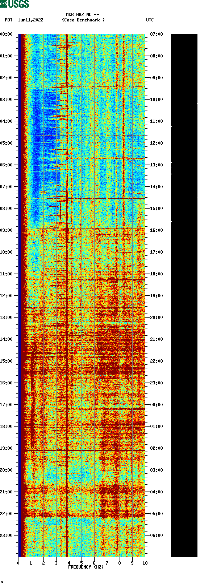Click the frequency axis value 7
The height and width of the screenshot is (586, 200).
pos(107,563)
